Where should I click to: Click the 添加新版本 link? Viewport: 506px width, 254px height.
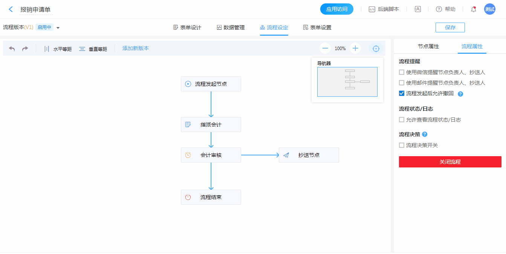pos(136,49)
